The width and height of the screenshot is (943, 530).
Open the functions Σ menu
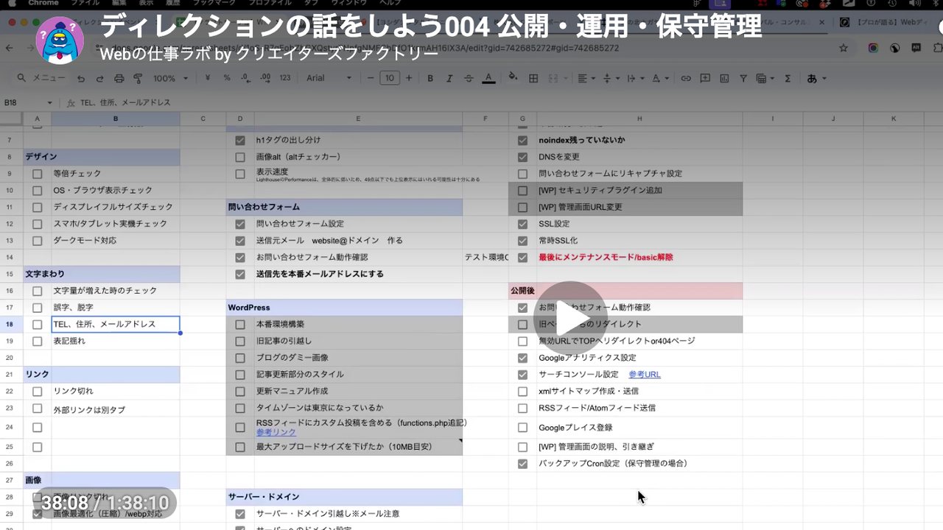click(788, 78)
